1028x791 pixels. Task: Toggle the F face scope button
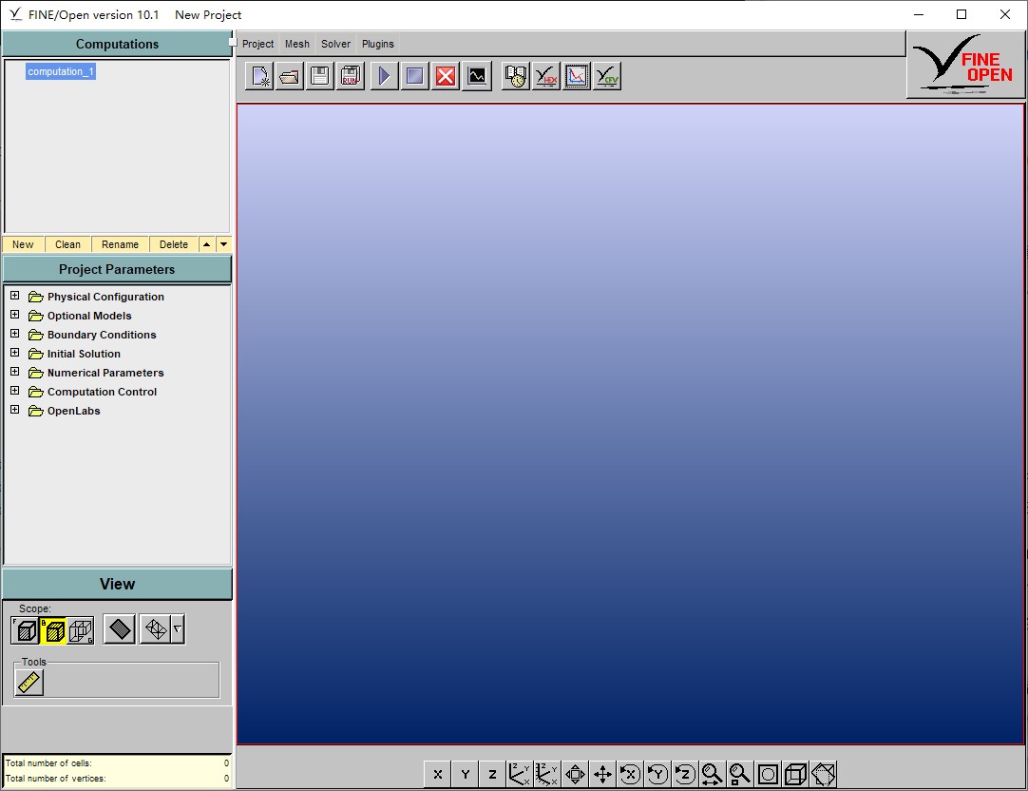[26, 629]
